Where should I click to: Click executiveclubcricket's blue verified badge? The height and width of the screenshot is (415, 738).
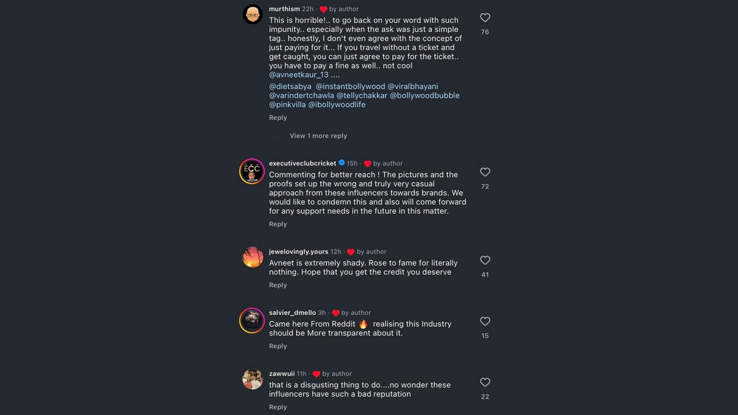point(342,163)
